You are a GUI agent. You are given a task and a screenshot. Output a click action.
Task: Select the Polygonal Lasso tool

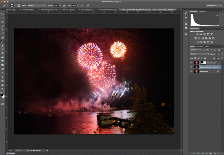pyautogui.click(x=2, y=22)
